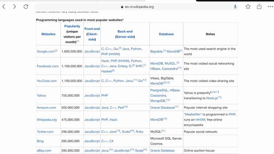Image resolution: width=274 pixels, height=154 pixels.
Task: Click HBase, Cassandra in Facebook row
Action: click(x=164, y=68)
